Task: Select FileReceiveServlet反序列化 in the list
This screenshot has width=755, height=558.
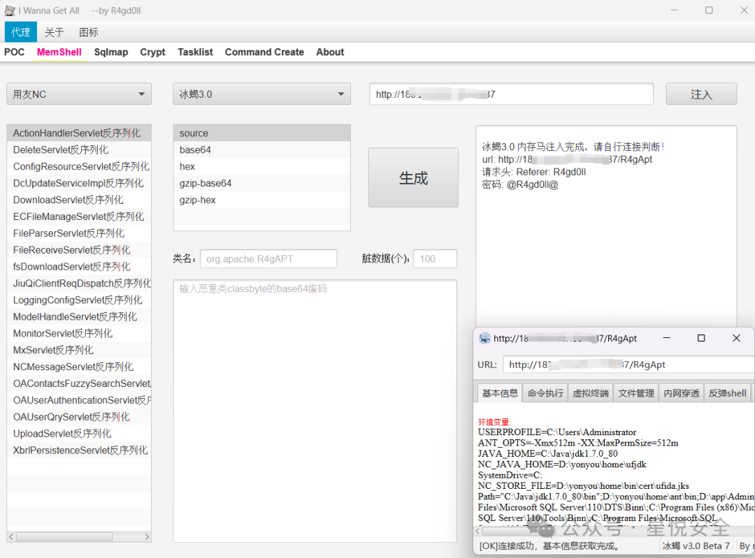Action: coord(79,249)
